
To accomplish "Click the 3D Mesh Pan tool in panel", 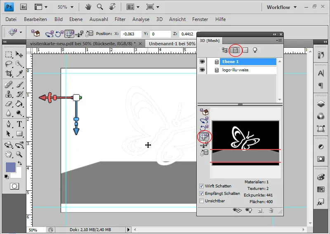I will (x=204, y=137).
